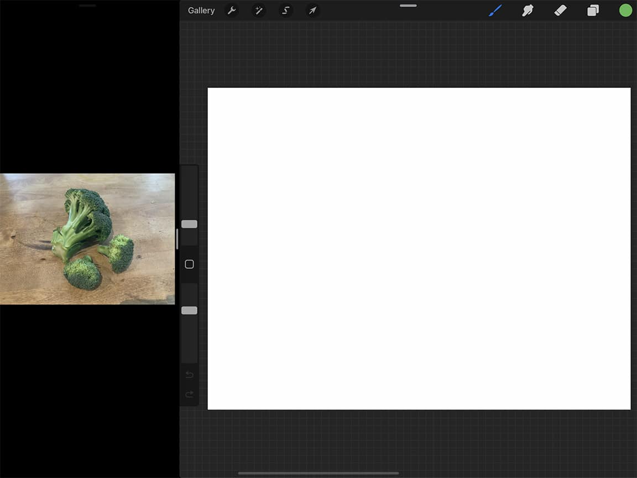Tap the opacity slider handle
Viewport: 637px width, 478px height.
pyautogui.click(x=189, y=310)
